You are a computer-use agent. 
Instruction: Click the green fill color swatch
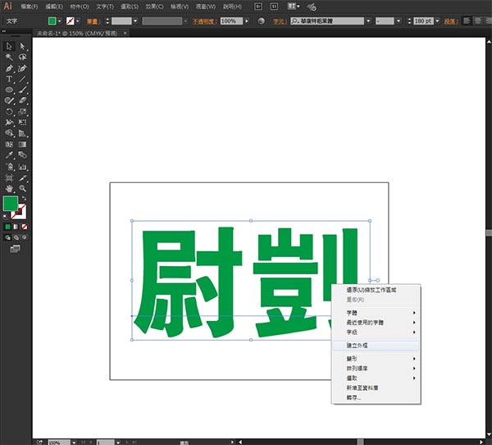point(11,204)
